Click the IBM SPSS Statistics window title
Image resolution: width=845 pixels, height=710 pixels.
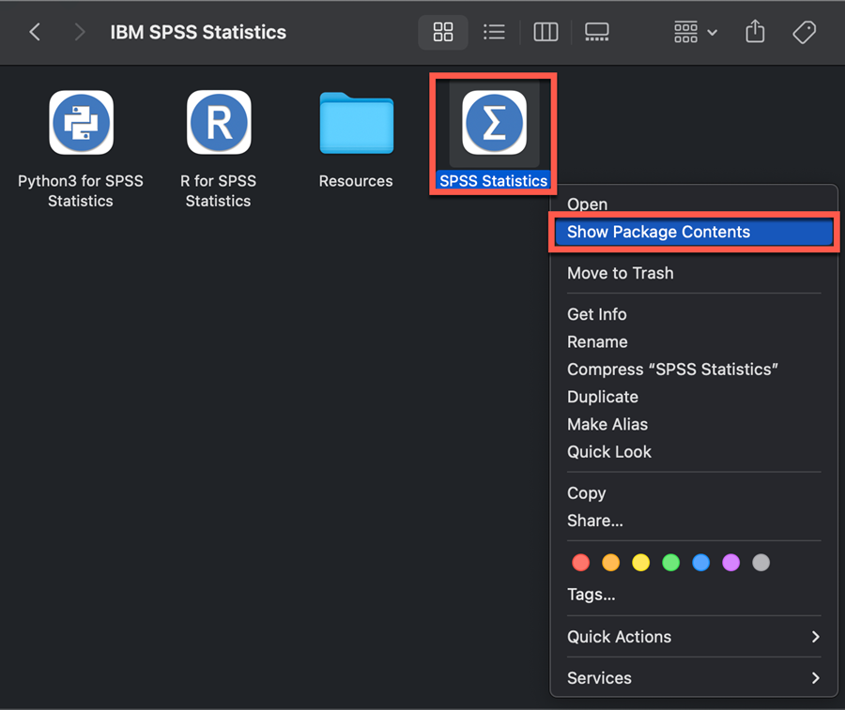point(198,32)
